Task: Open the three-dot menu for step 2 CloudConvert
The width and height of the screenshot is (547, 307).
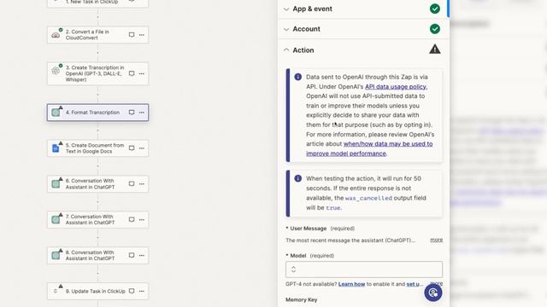Action: (x=142, y=35)
